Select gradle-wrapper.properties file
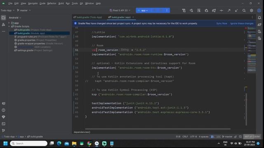The width and height of the screenshot is (264, 148). [x=38, y=44]
